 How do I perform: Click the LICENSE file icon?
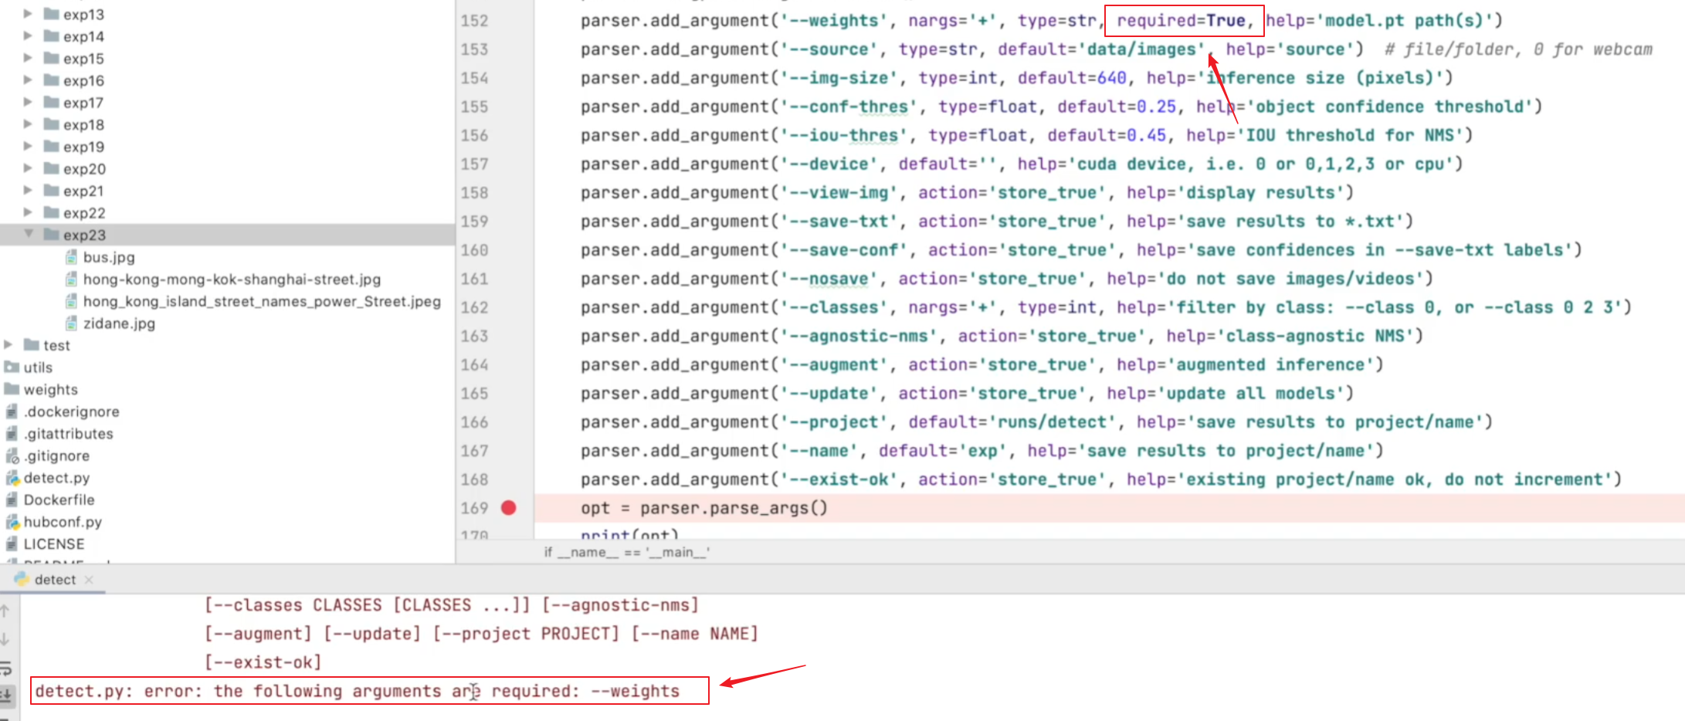click(12, 543)
